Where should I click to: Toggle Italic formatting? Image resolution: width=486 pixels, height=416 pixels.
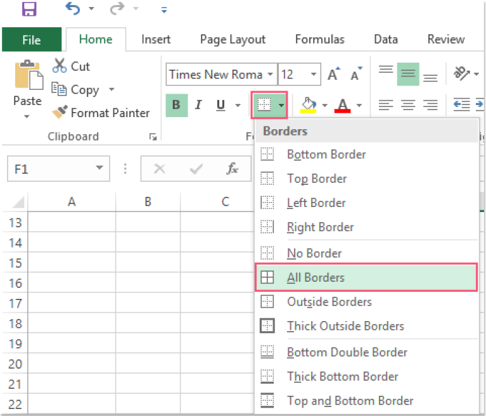tap(198, 105)
